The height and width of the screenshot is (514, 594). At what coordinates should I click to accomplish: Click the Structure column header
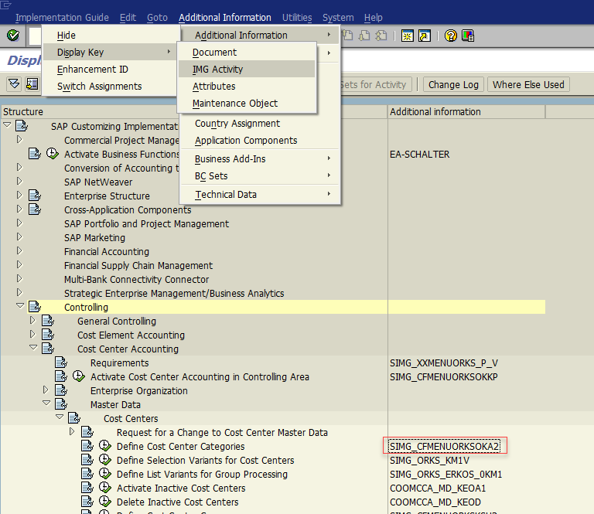[x=193, y=111]
